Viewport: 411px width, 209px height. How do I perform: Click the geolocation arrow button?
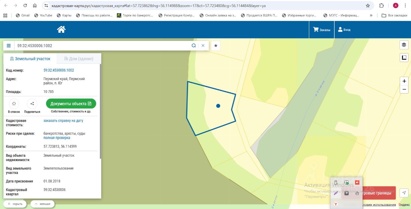coord(404,193)
